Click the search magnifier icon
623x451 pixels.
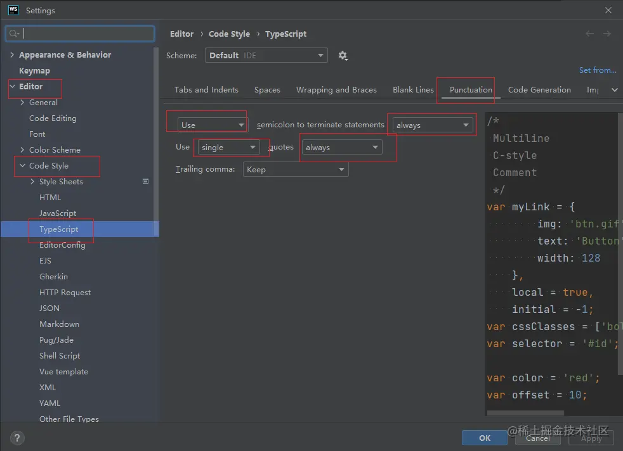(14, 34)
